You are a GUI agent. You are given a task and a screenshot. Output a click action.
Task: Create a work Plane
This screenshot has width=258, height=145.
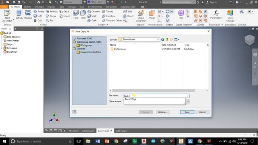[152, 15]
